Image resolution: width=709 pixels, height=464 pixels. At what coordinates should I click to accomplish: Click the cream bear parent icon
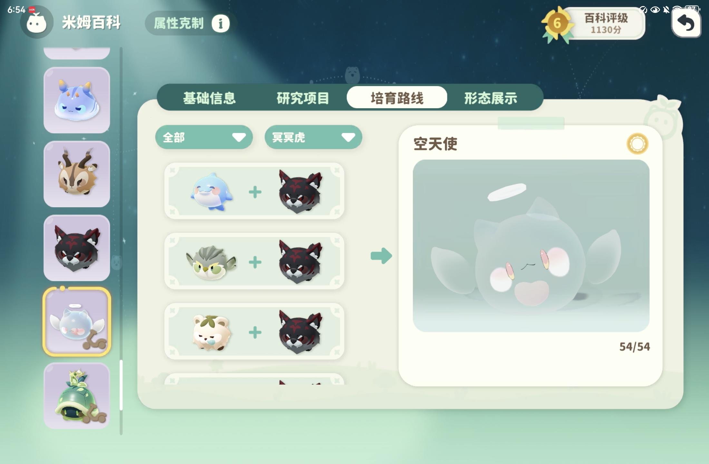click(211, 333)
